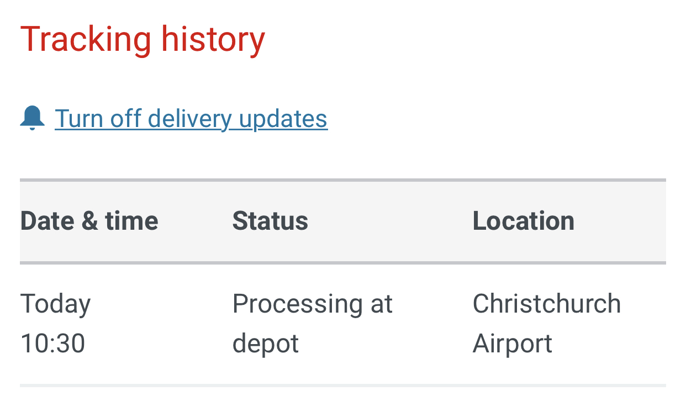Click the word history in red heading
This screenshot has width=686, height=396.
213,40
